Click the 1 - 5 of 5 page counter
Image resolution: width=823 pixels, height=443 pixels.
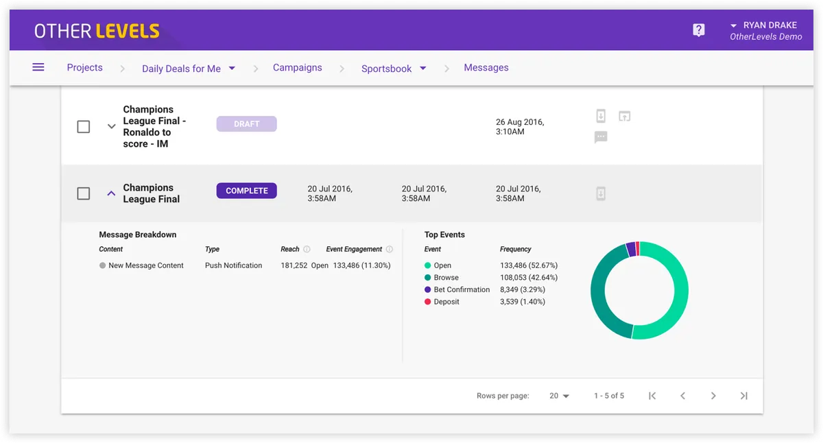[x=609, y=396]
